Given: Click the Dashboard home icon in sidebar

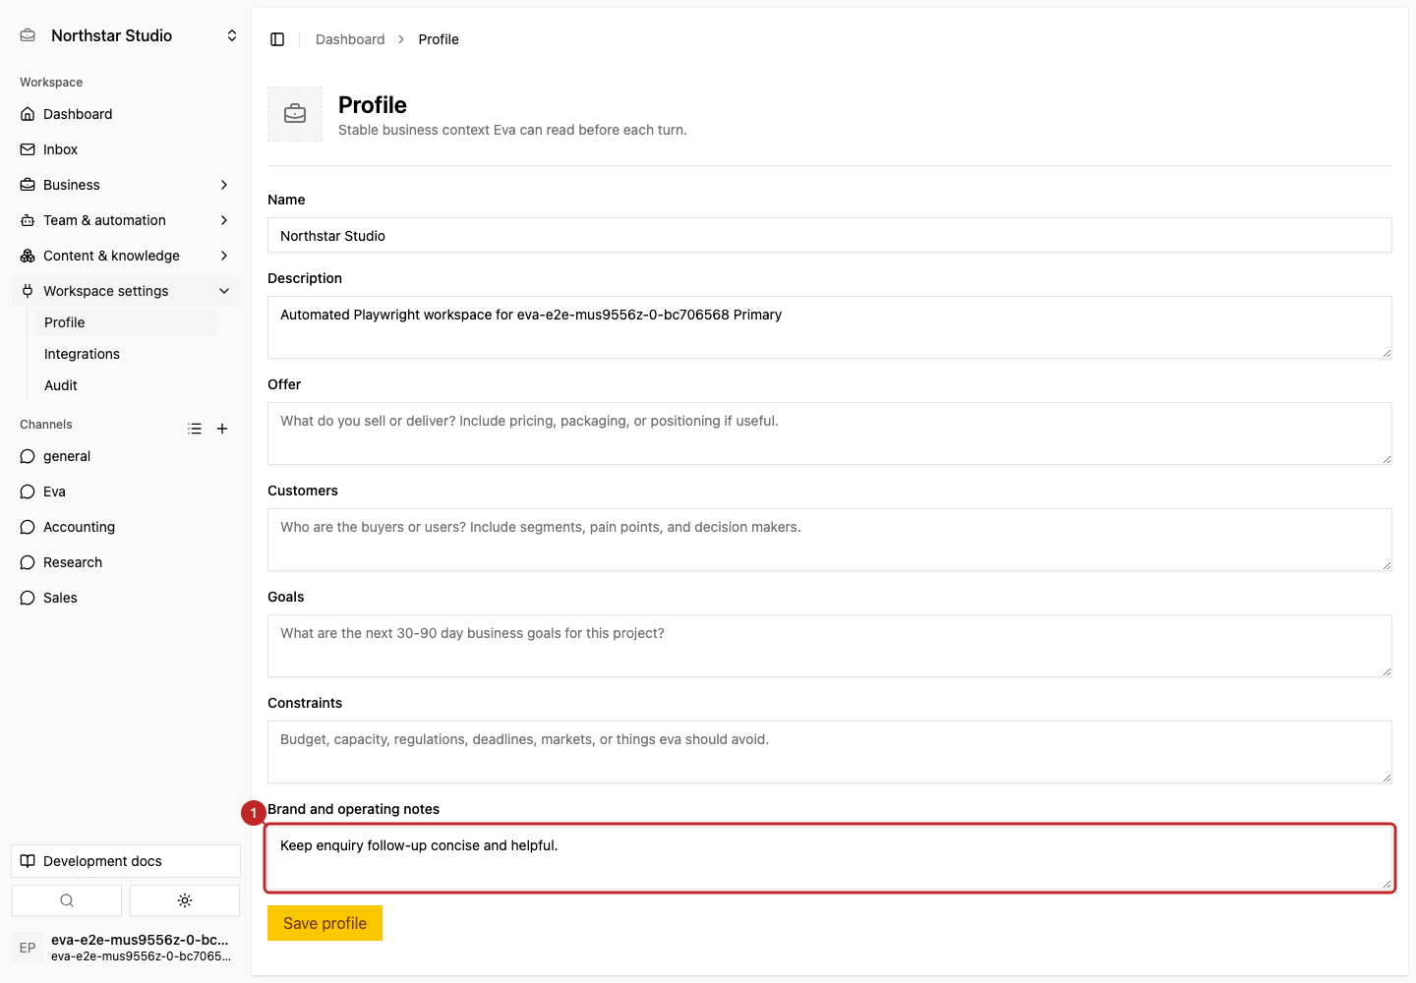Looking at the screenshot, I should pyautogui.click(x=28, y=114).
